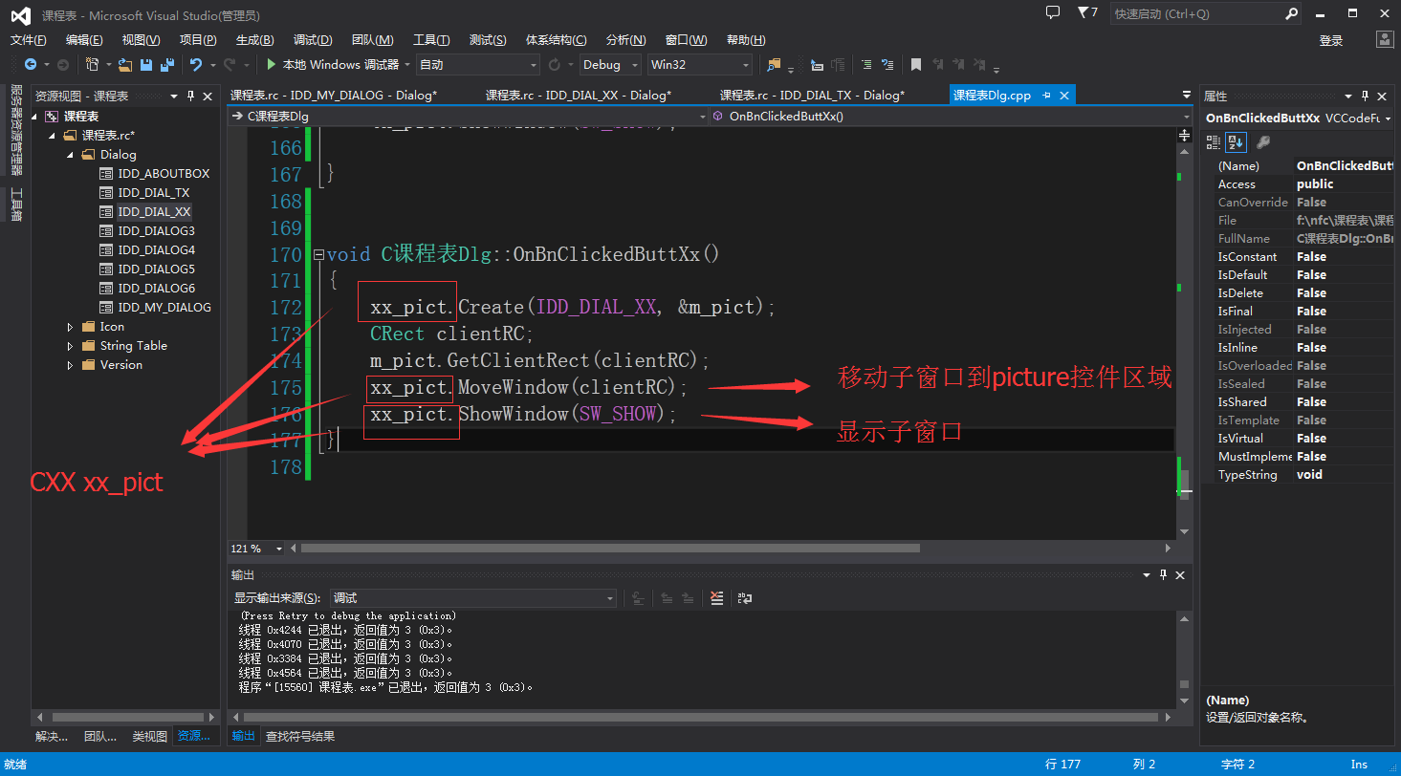Image resolution: width=1401 pixels, height=776 pixels.
Task: Open the OnBnClickedButtXx member dropdown
Action: tap(950, 117)
